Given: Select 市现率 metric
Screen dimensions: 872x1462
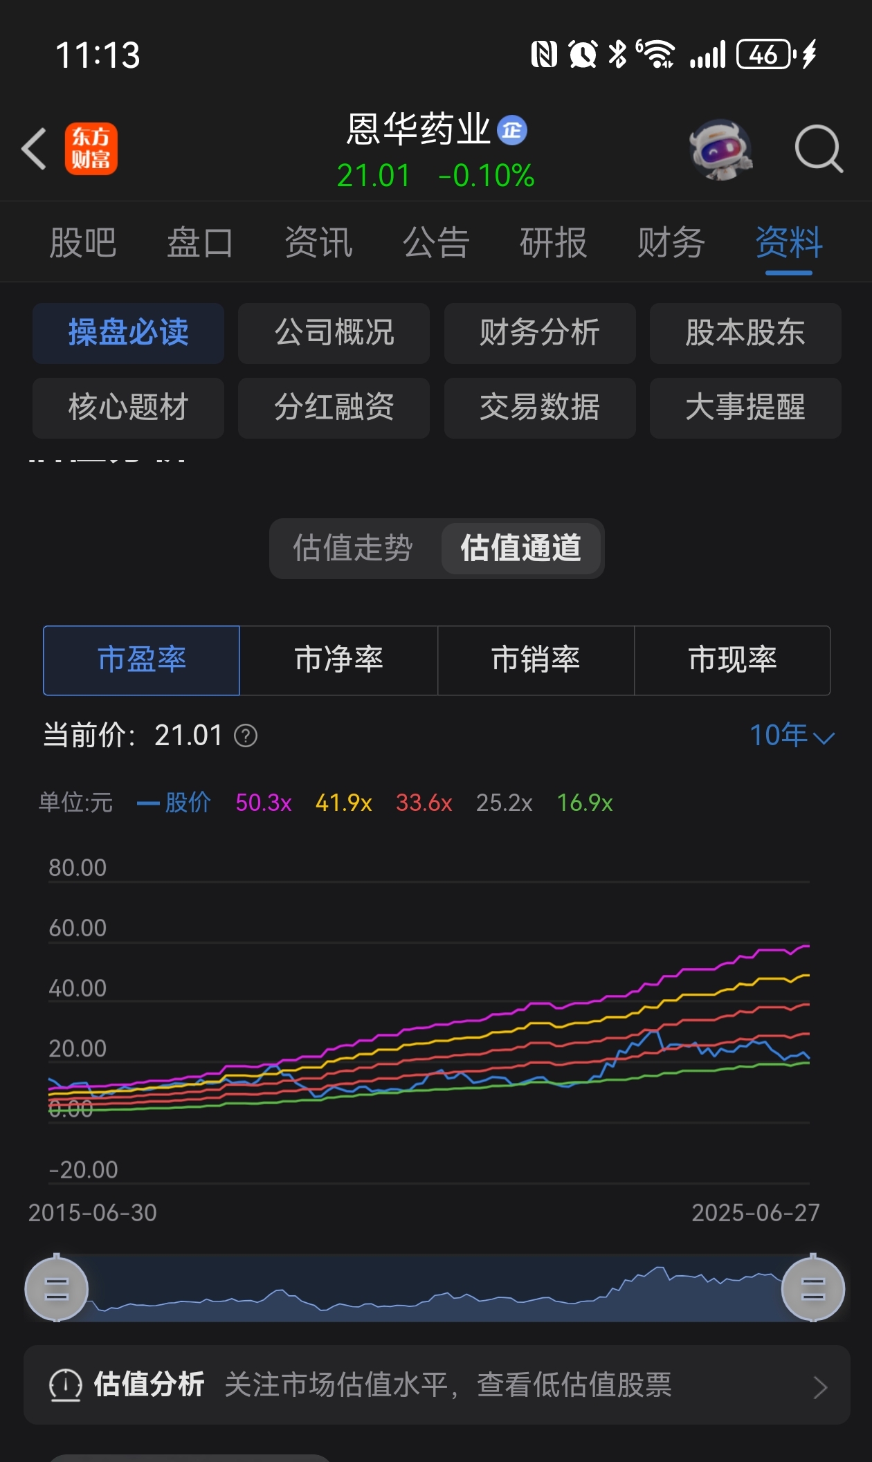Looking at the screenshot, I should point(732,660).
